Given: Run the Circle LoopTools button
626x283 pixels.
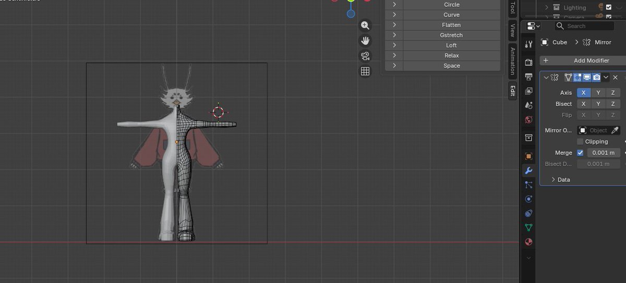Looking at the screenshot, I should [x=452, y=5].
